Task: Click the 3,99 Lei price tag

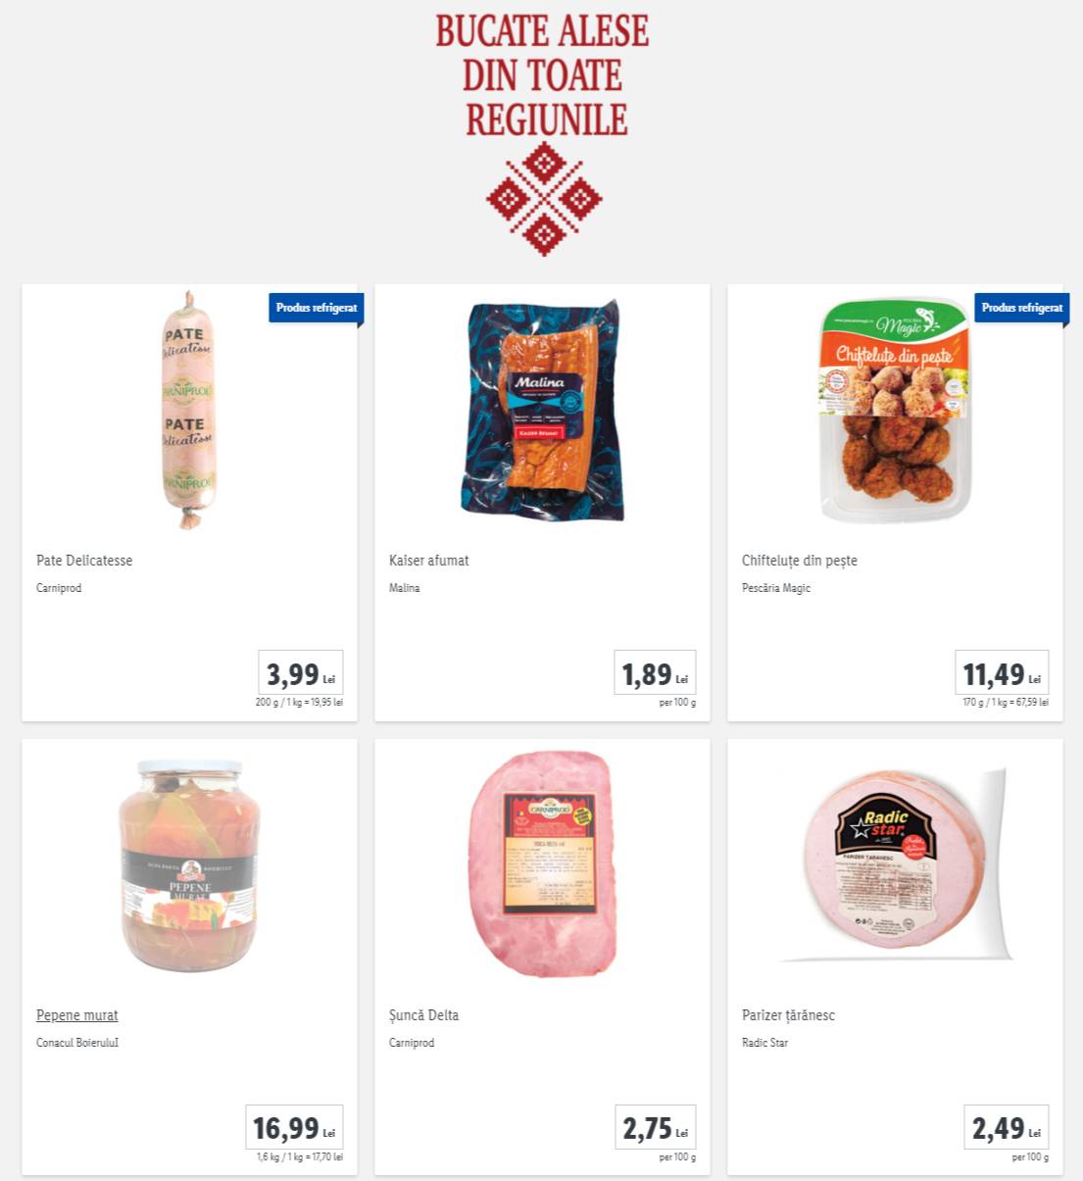Action: [x=301, y=672]
